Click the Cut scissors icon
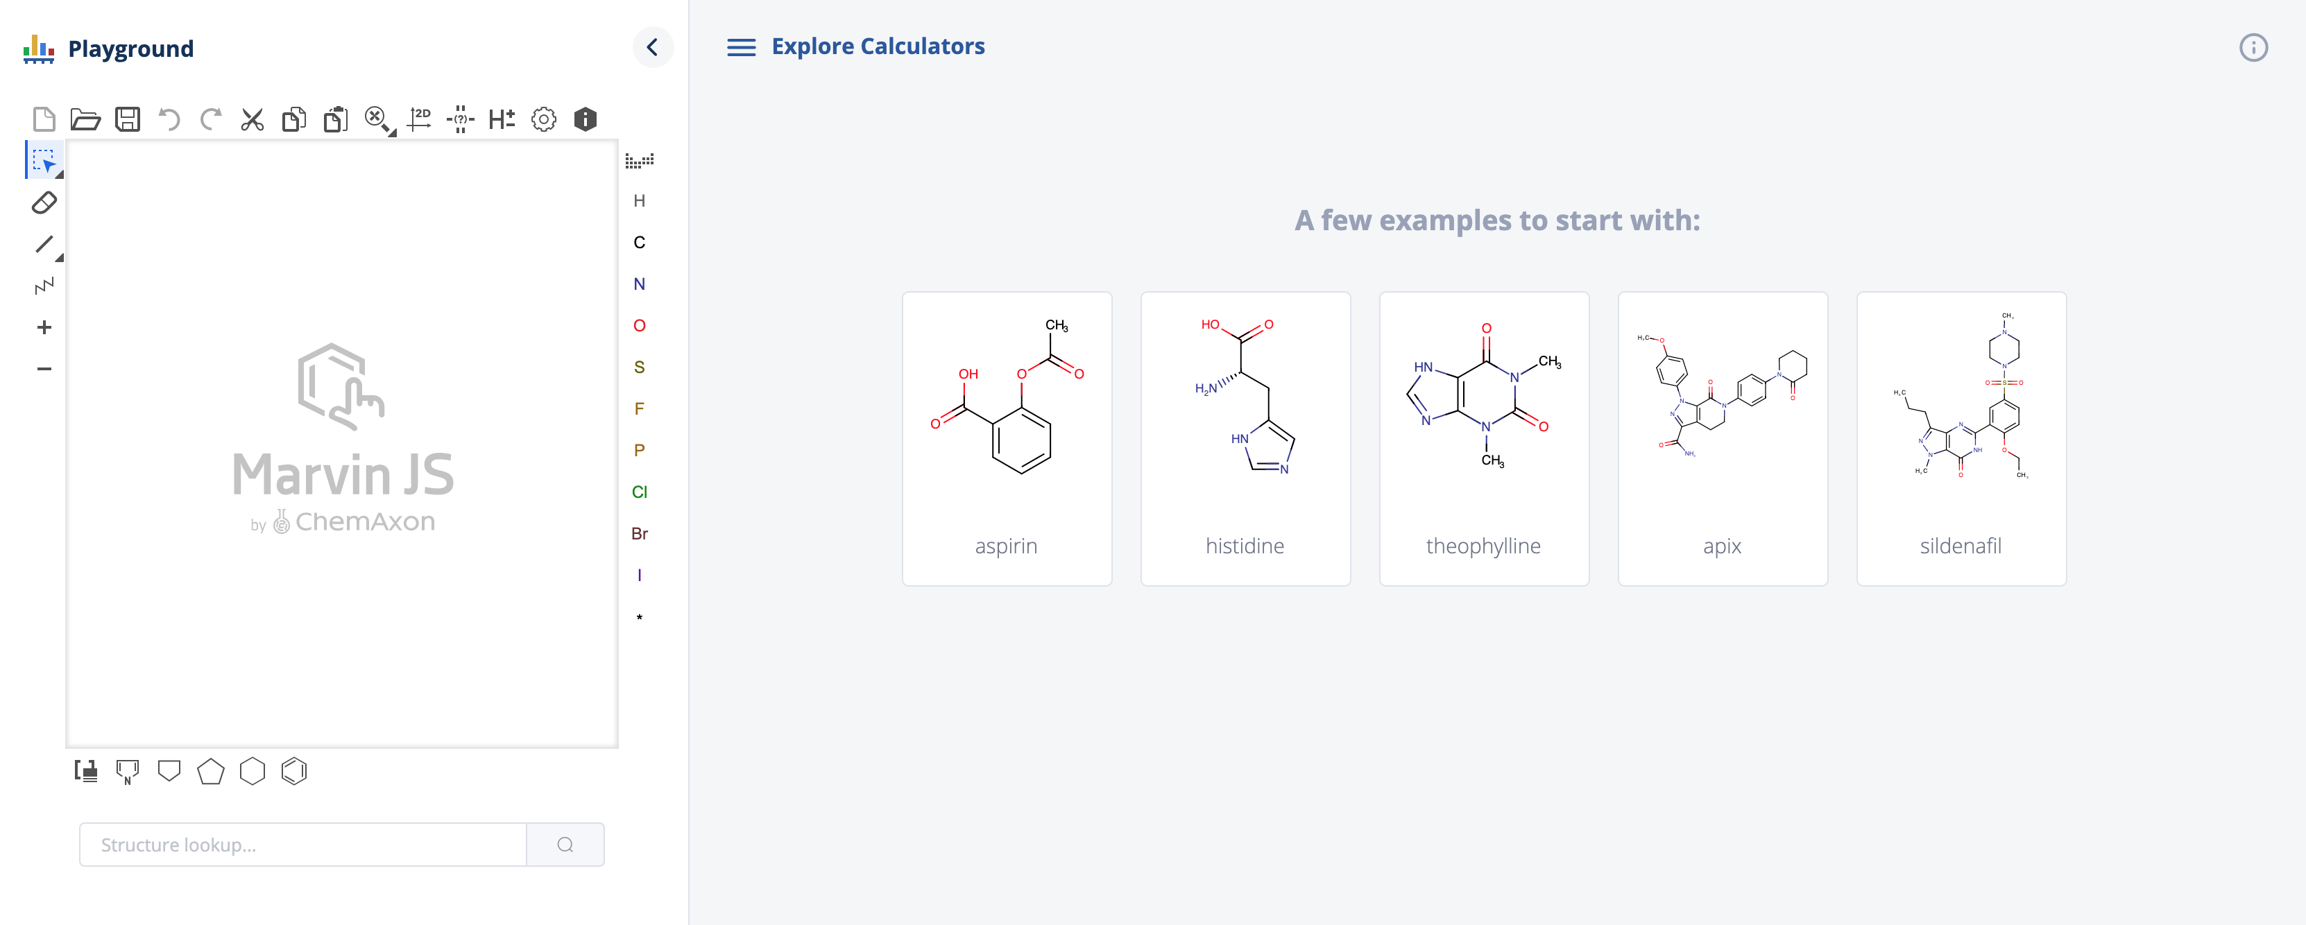 (253, 119)
